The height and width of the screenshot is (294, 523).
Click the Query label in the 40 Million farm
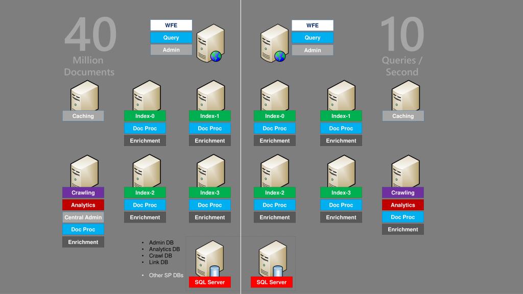(x=171, y=38)
